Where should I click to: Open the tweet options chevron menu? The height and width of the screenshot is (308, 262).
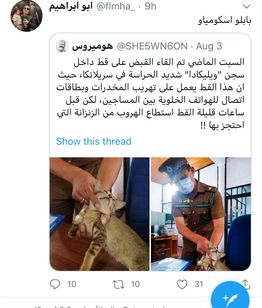(246, 6)
